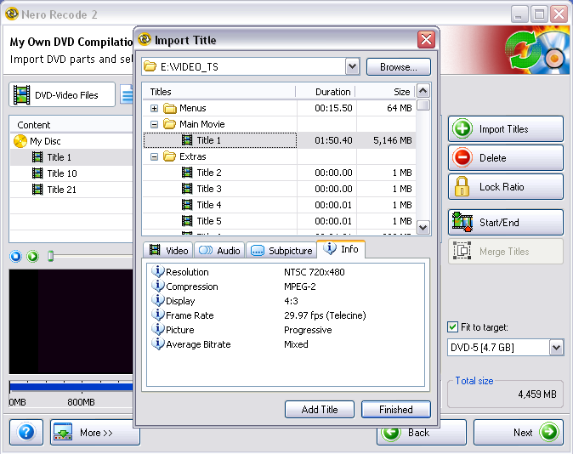Click the Average Bitrate info row

pos(285,344)
